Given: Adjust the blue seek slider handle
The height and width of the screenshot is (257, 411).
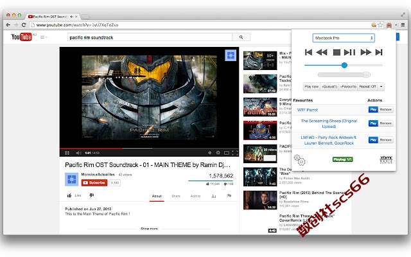Looking at the screenshot, I should pos(344,65).
